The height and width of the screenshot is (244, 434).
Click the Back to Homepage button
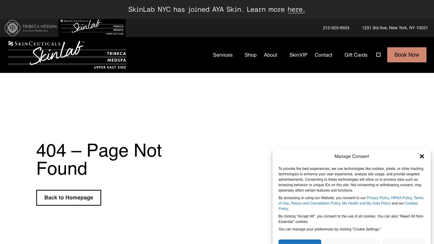(x=69, y=198)
